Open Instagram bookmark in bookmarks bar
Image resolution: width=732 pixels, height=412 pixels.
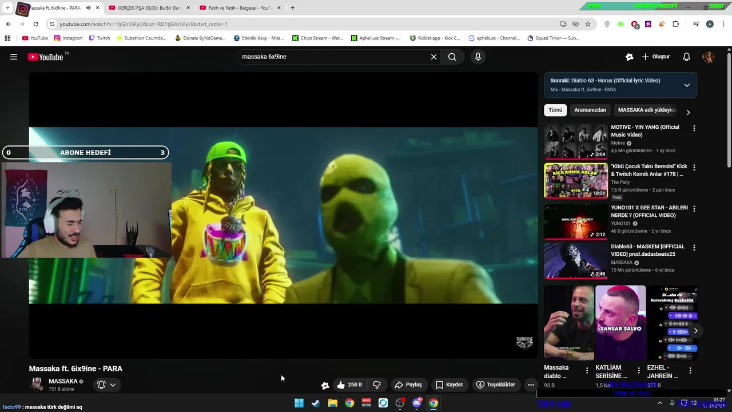(x=68, y=38)
